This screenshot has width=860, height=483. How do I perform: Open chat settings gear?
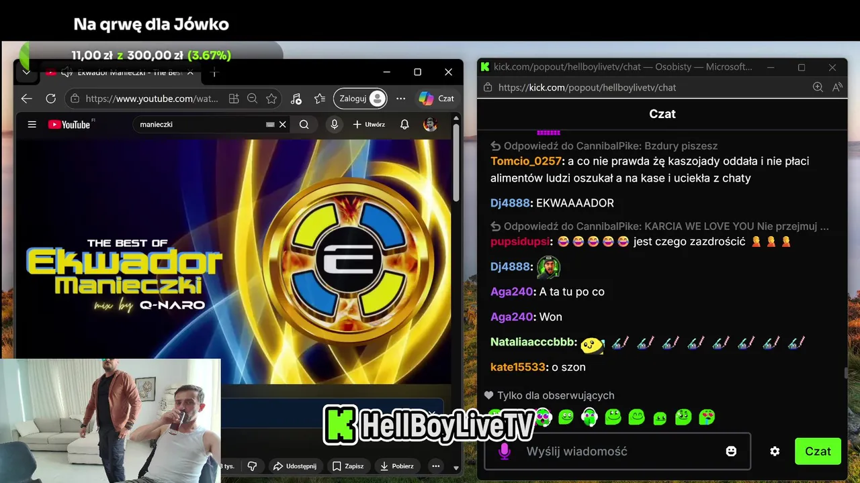click(775, 451)
